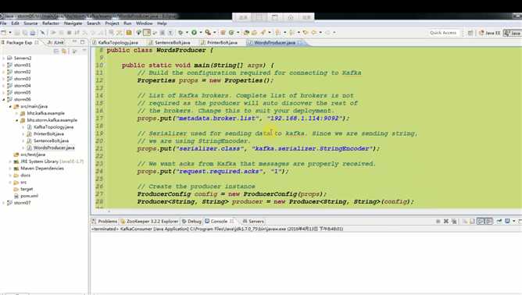Viewport: 522px width, 295px height.
Task: Click the Save All toolbar icon
Action: 25,33
